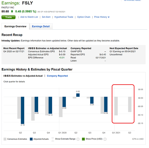Open the Set Alert link
This screenshot has width=149, height=148.
pos(46,17)
